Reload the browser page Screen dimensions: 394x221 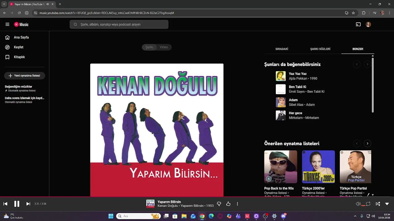(x=19, y=13)
